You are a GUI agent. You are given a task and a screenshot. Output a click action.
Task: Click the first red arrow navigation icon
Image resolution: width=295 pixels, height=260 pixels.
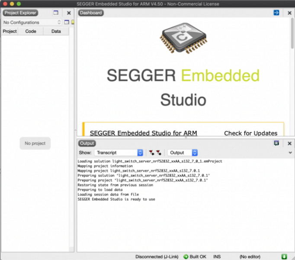pyautogui.click(x=152, y=153)
